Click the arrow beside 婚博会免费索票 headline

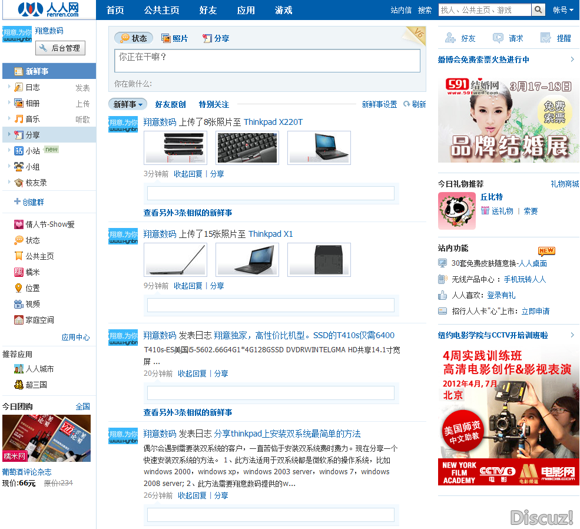pos(572,59)
